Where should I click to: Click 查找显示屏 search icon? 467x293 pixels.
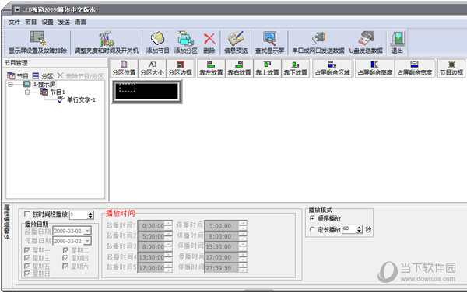270,42
